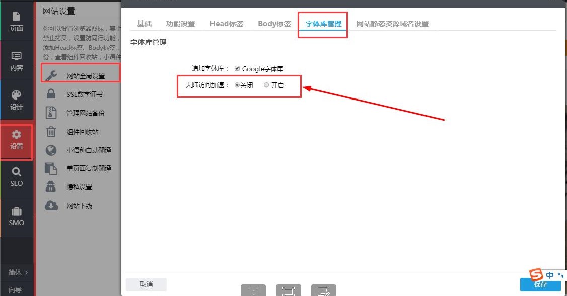Open the 功能设置 tab
Image resolution: width=567 pixels, height=296 pixels.
(180, 24)
